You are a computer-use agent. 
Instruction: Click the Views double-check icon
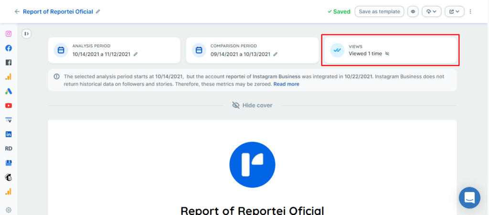click(337, 50)
